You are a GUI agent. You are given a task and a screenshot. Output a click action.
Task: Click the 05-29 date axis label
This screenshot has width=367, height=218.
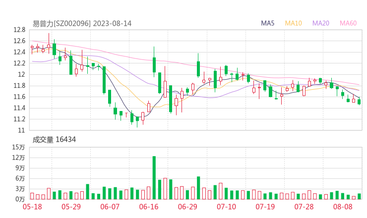(x=71, y=207)
